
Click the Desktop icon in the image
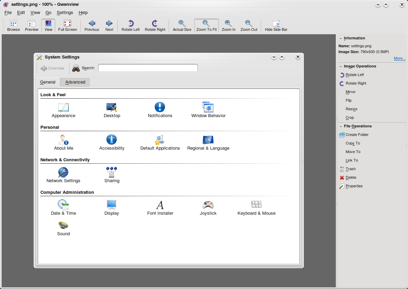112,110
